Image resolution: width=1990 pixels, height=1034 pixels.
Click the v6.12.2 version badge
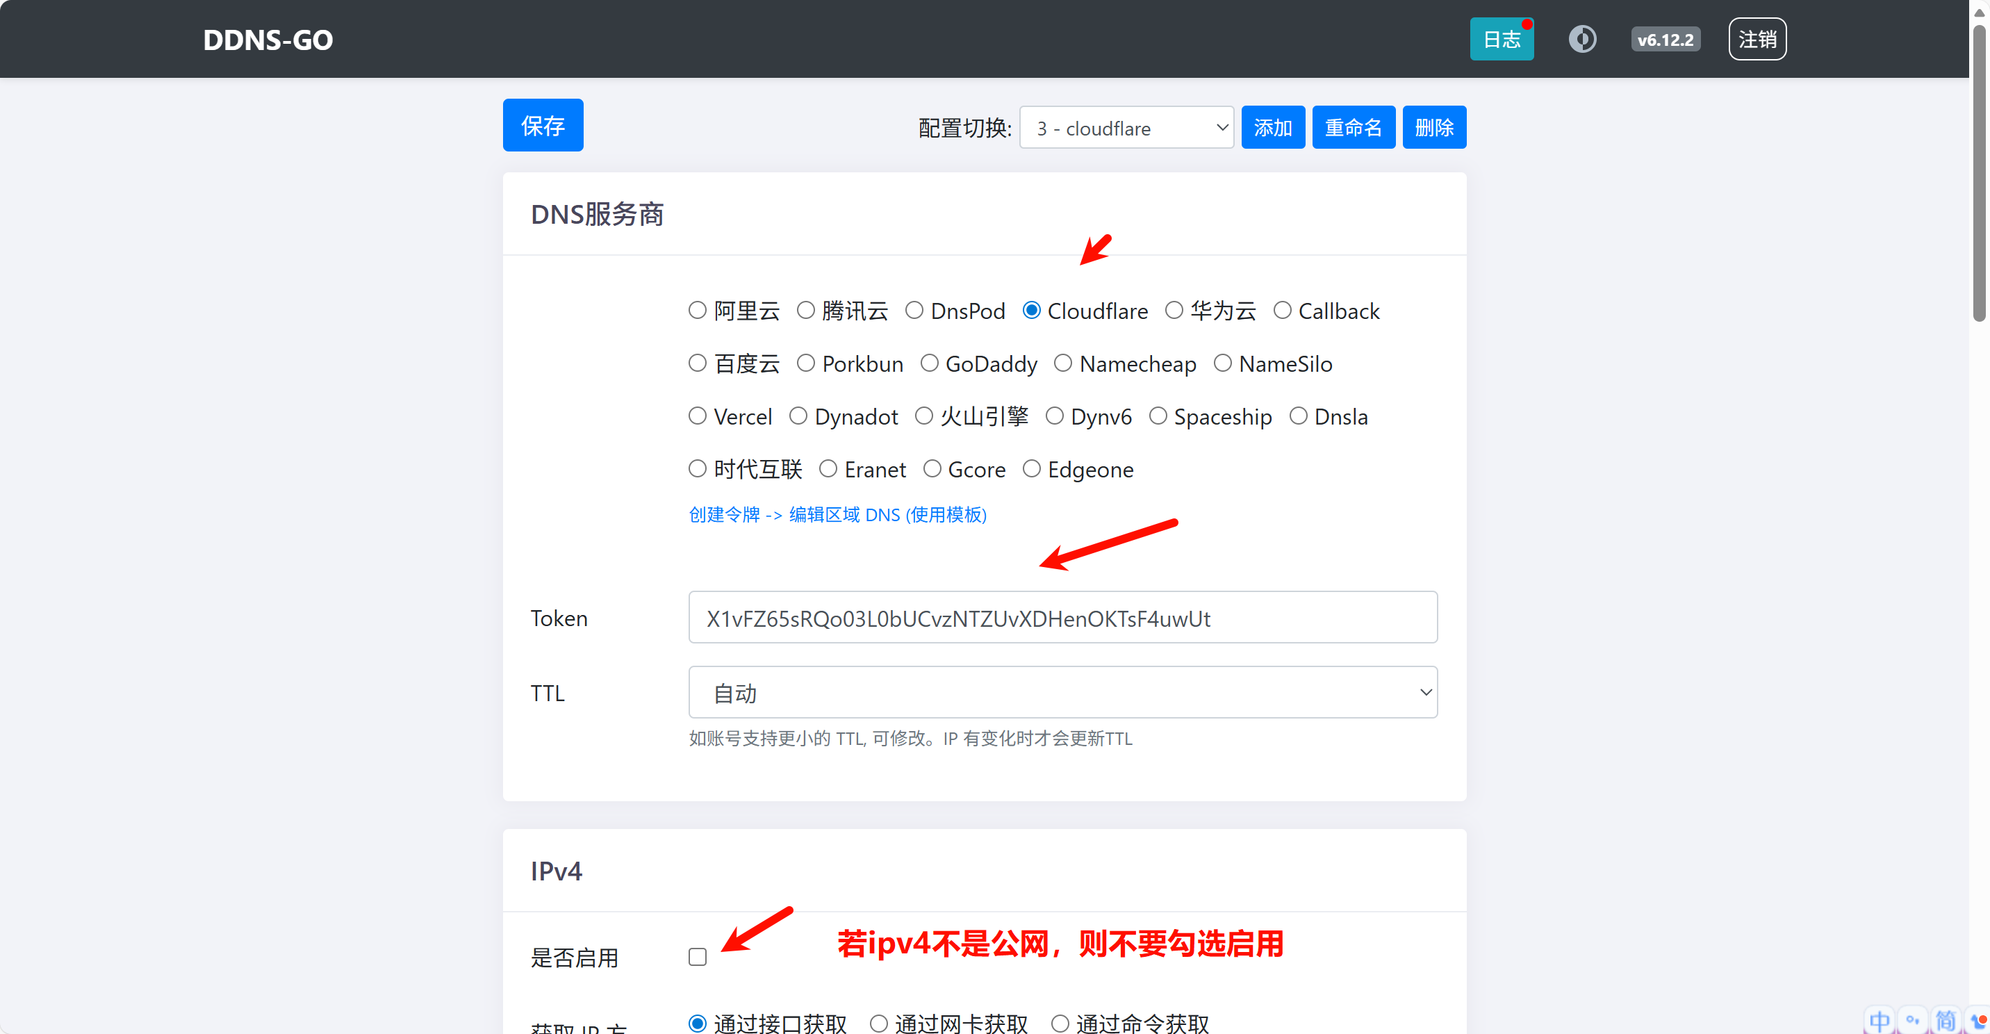pos(1665,40)
